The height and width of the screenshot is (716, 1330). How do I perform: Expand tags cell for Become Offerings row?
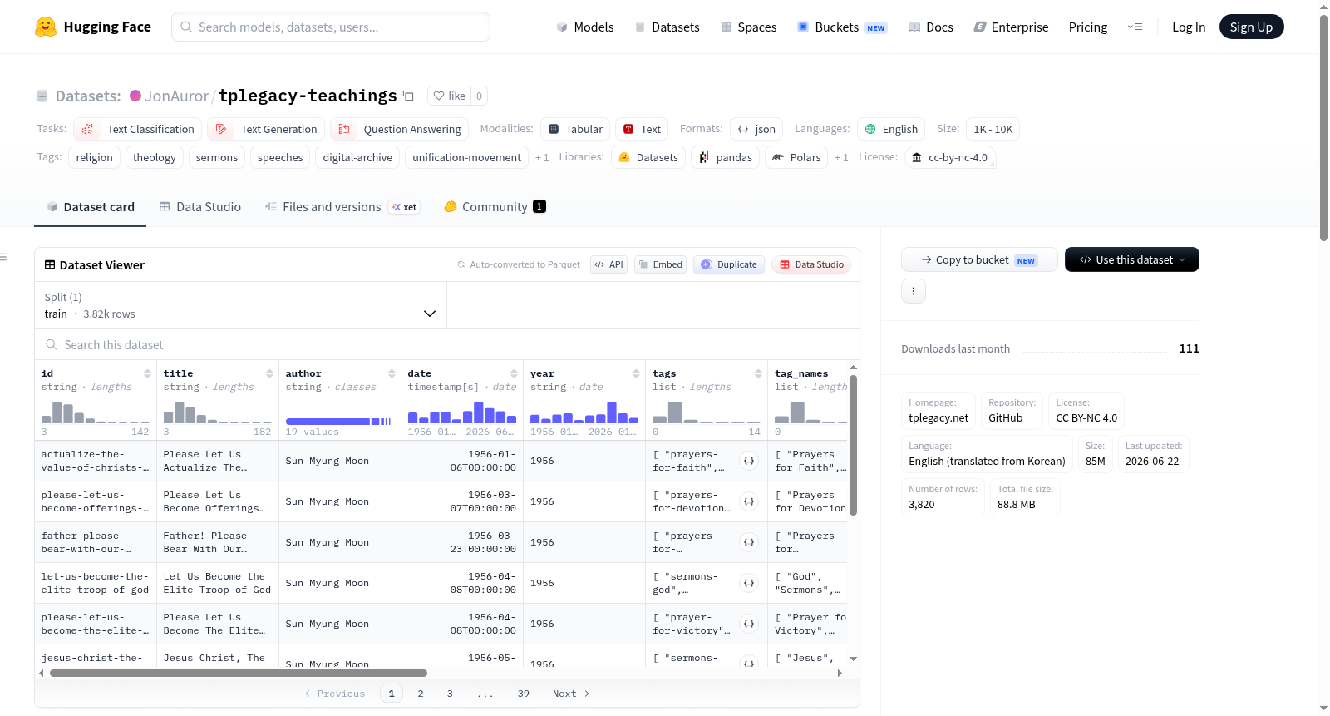(749, 501)
